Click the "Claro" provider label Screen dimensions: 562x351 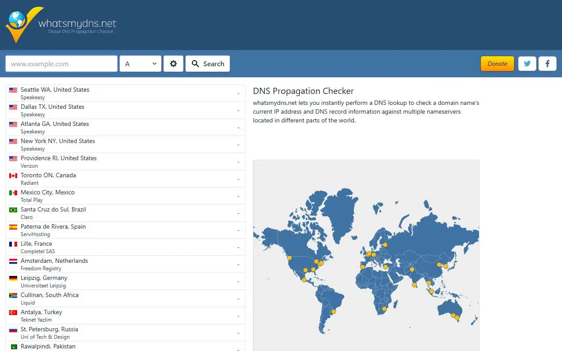[27, 217]
